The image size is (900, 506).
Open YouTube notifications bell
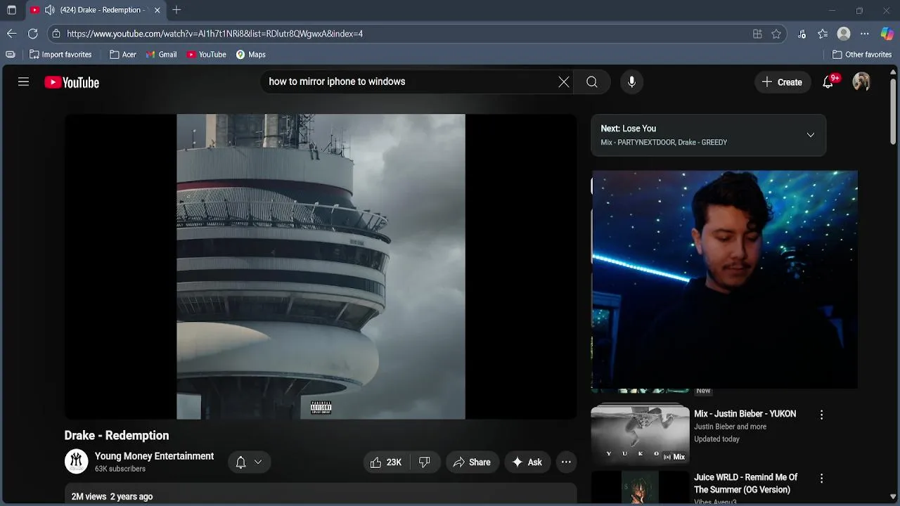pyautogui.click(x=828, y=82)
